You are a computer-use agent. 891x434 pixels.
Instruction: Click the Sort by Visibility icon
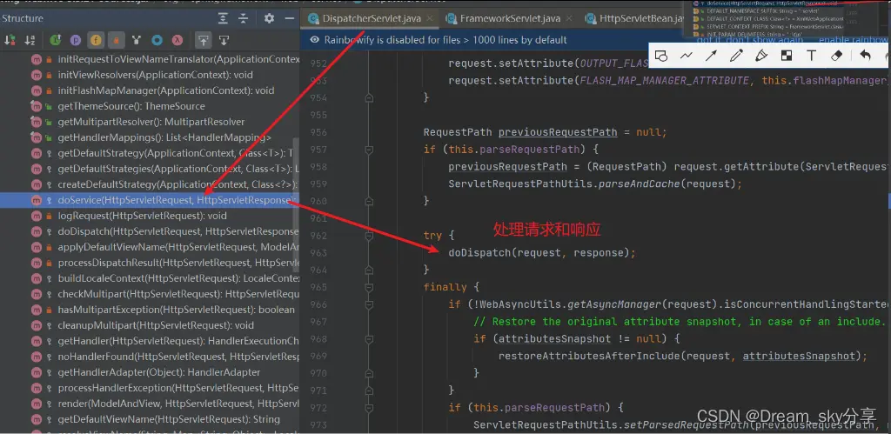10,40
